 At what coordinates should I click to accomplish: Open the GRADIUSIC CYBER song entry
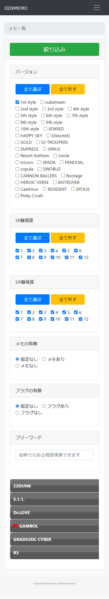click(x=55, y=539)
